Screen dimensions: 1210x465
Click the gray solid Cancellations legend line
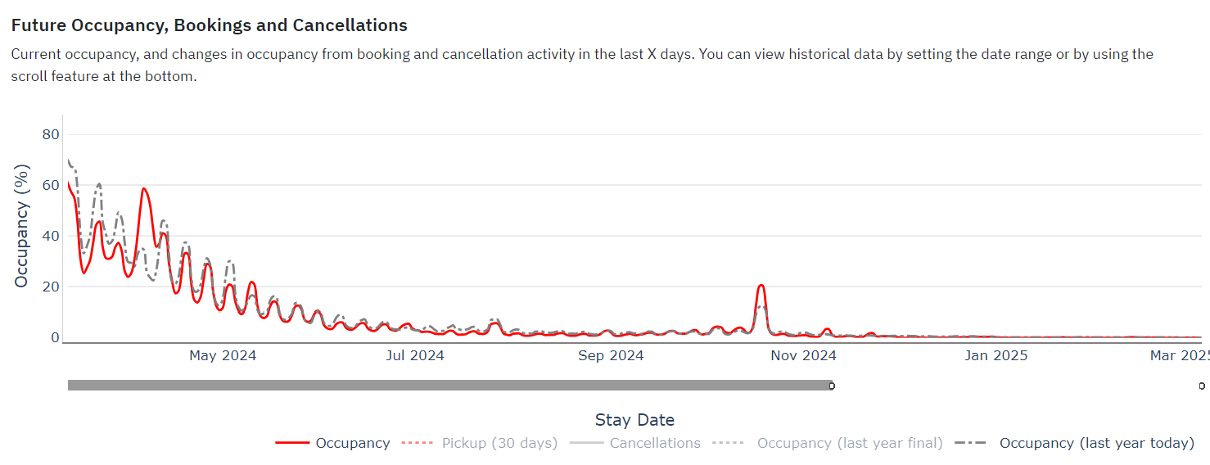(586, 443)
